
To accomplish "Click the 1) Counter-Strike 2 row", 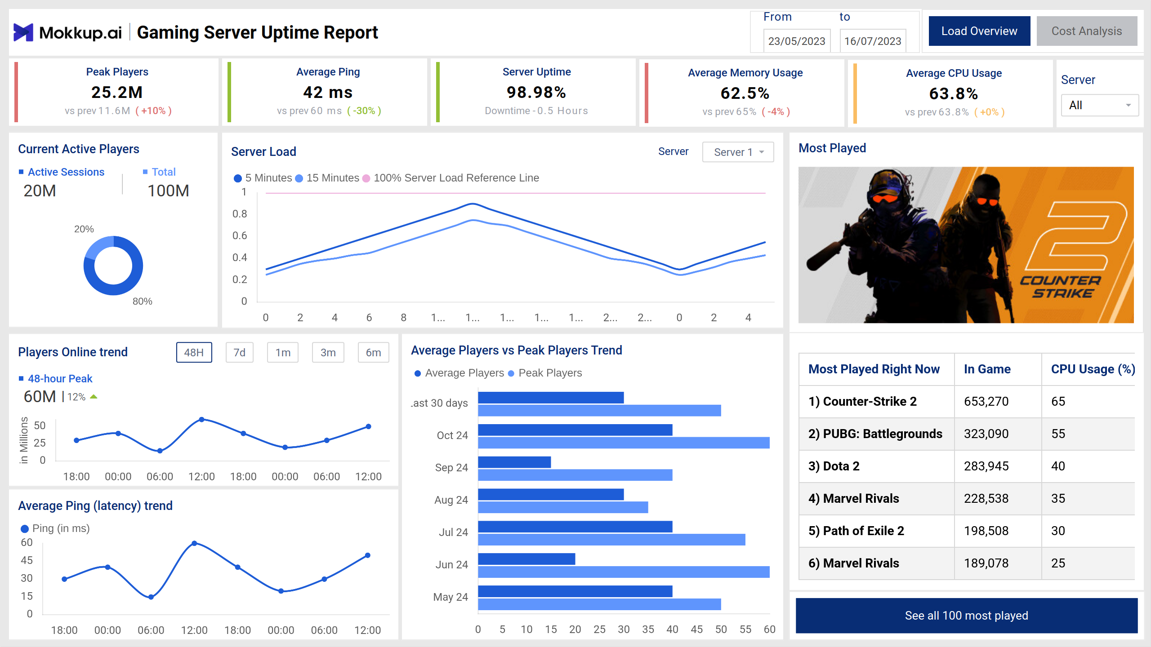I will (x=967, y=402).
